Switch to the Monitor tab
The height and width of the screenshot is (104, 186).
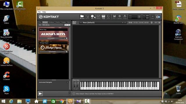pos(58,22)
